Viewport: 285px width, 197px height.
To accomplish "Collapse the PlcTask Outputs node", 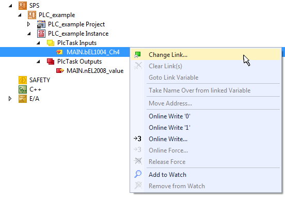I will pyautogui.click(x=38, y=62).
